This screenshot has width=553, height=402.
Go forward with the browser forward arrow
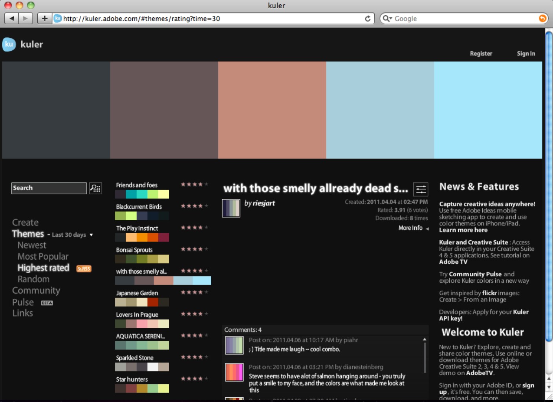[26, 18]
